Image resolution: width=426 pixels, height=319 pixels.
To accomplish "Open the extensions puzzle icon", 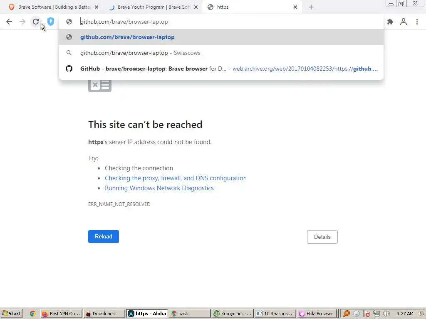I will click(x=390, y=22).
